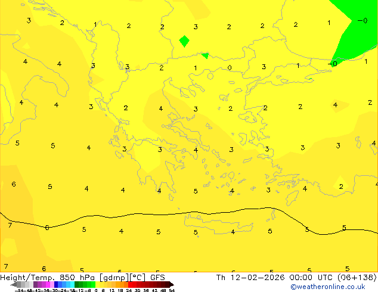Click the '(06+138)' forecast offset text
The width and height of the screenshot is (378, 292).
(357, 278)
